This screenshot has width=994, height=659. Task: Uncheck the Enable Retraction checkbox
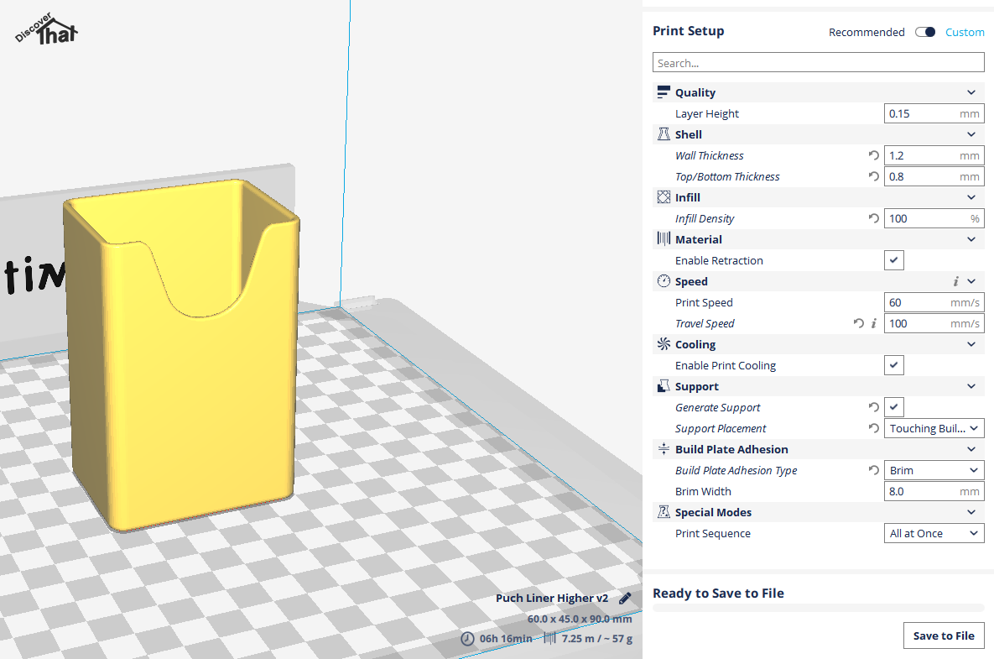coord(894,260)
